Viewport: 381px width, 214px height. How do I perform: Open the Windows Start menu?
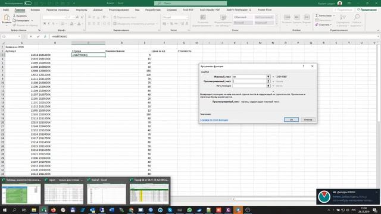point(4,210)
